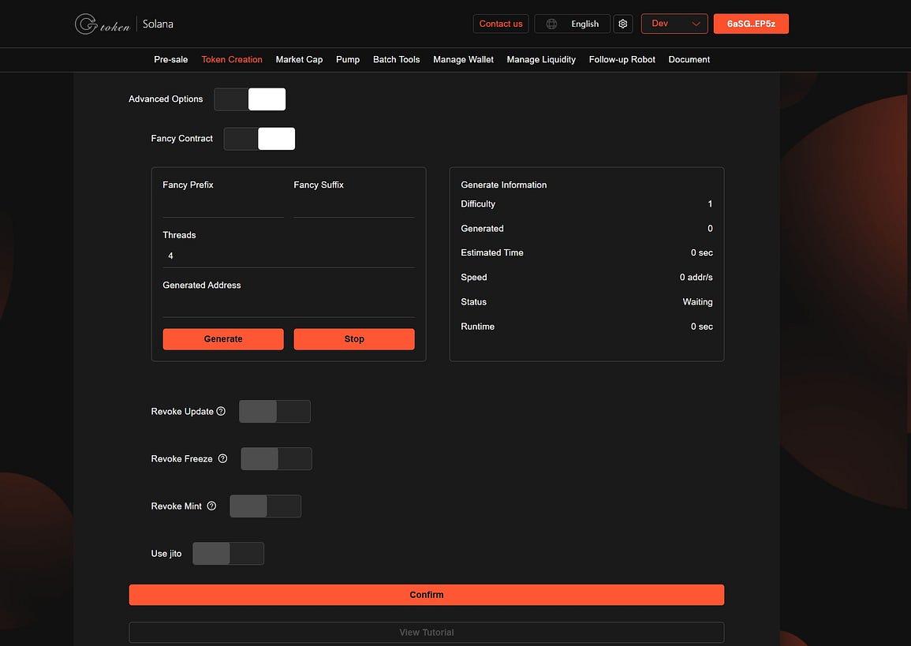Focus Fancy Suffix input field
The image size is (911, 646).
(x=354, y=206)
